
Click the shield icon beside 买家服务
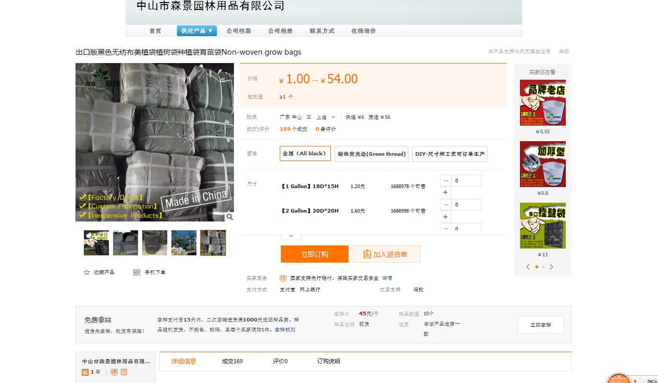pos(283,278)
